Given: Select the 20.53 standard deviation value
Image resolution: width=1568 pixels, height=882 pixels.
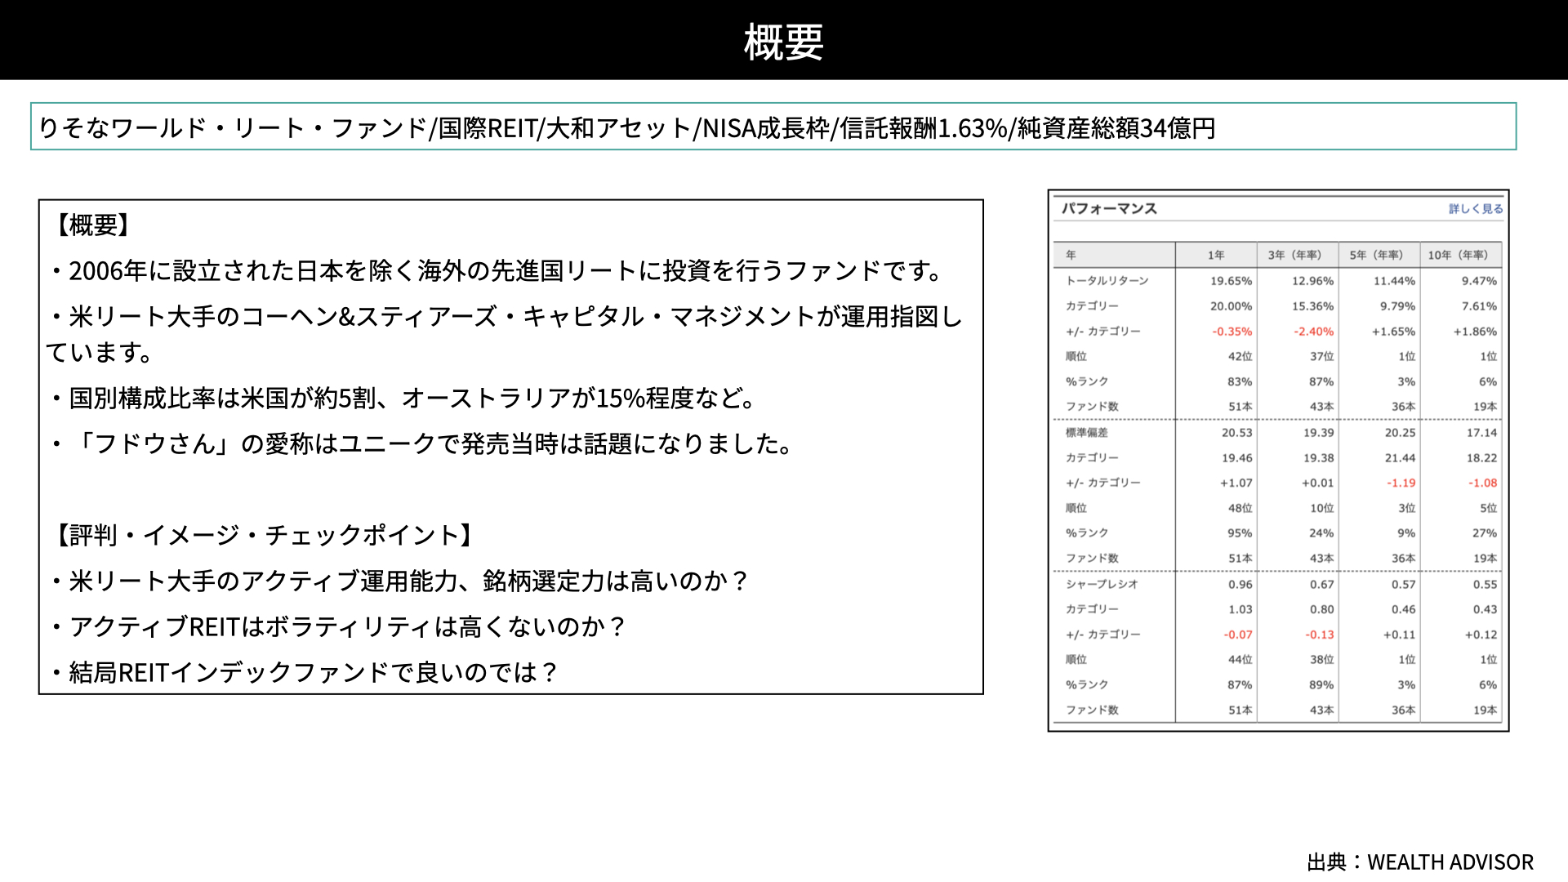Looking at the screenshot, I should point(1236,433).
